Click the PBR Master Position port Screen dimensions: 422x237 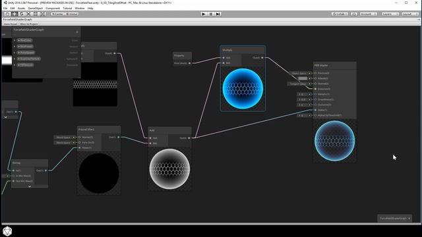(315, 73)
